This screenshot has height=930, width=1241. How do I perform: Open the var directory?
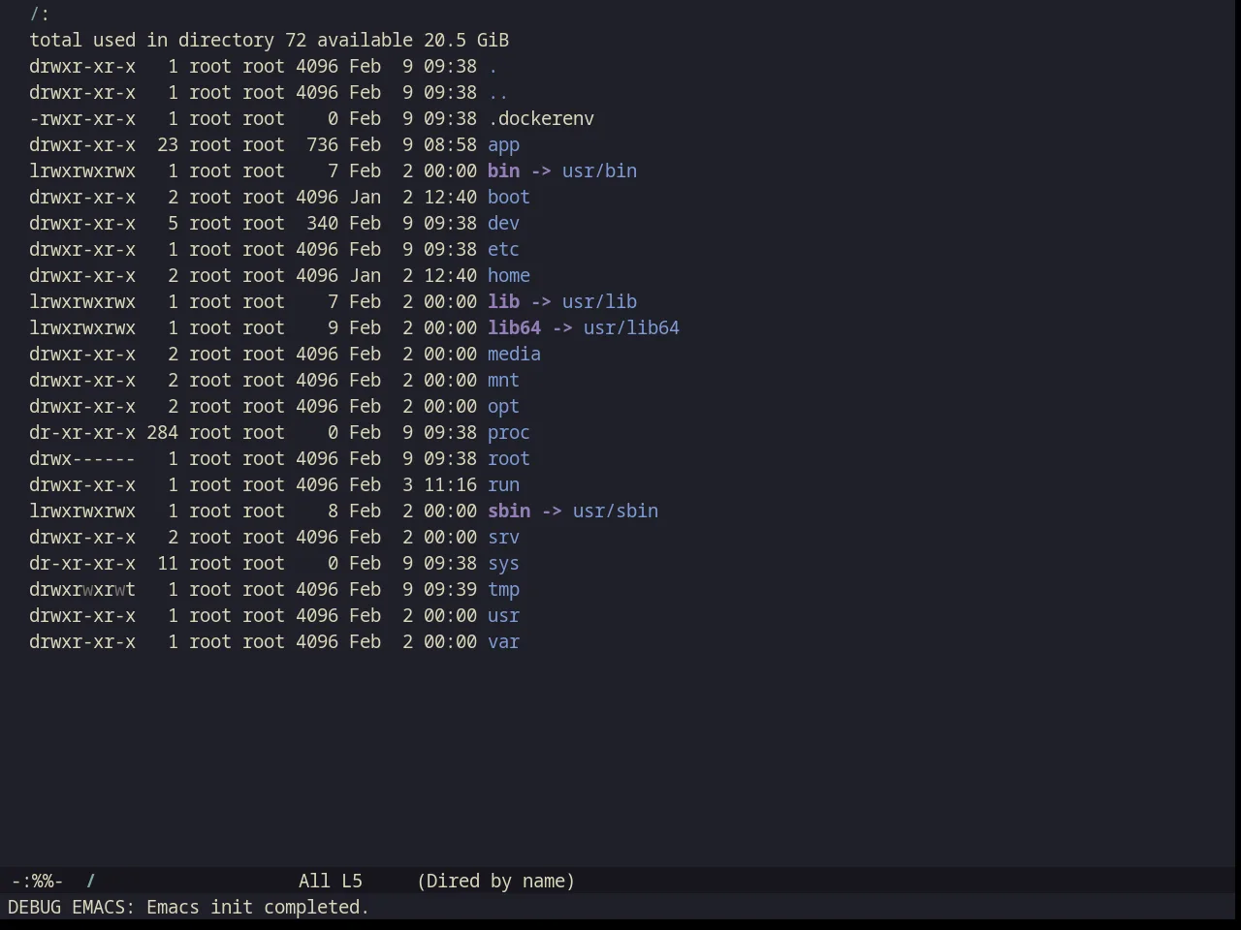503,642
